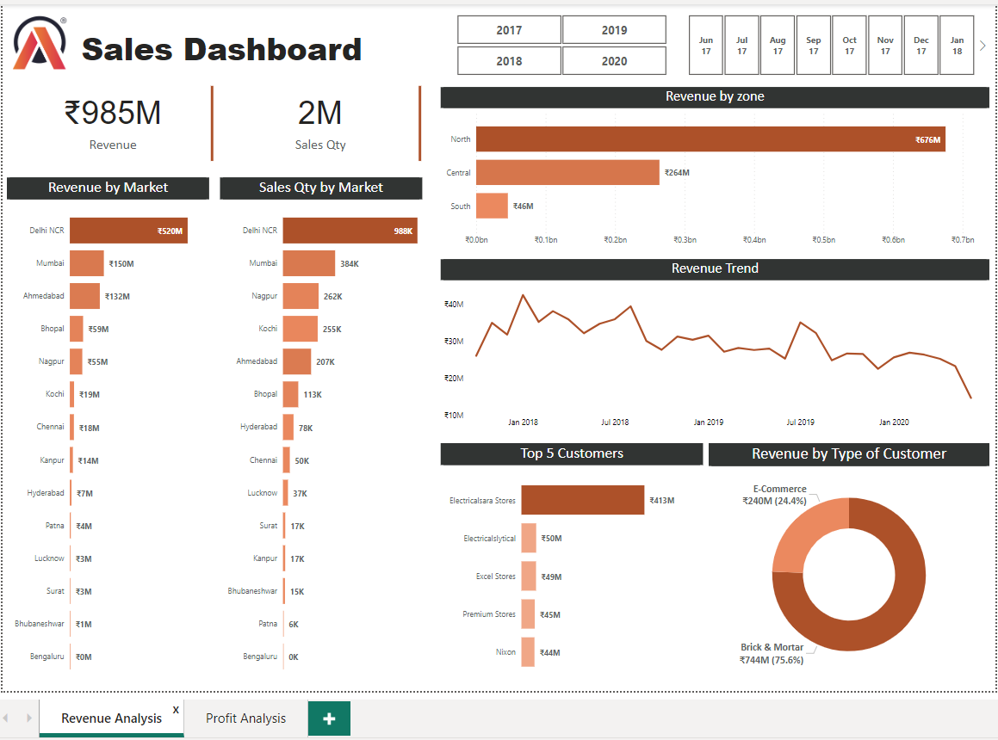Open the Revenue Analysis tab
This screenshot has width=998, height=740.
[x=111, y=718]
